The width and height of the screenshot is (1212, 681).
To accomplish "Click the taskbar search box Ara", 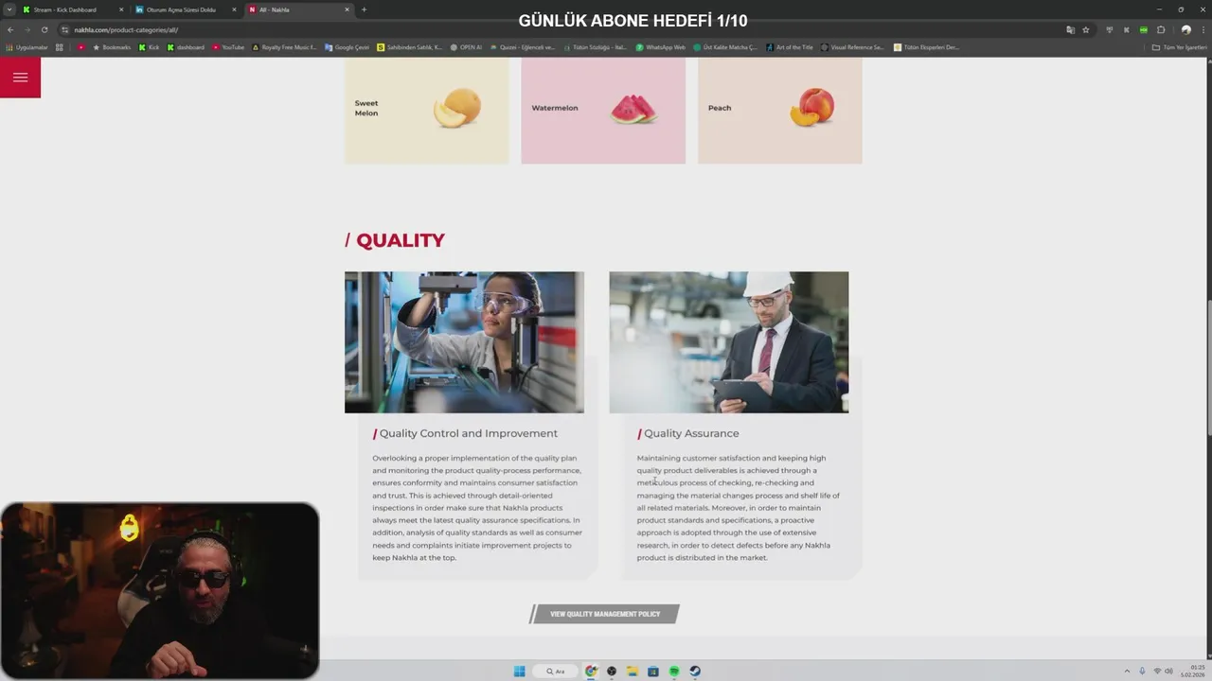I will [x=554, y=672].
